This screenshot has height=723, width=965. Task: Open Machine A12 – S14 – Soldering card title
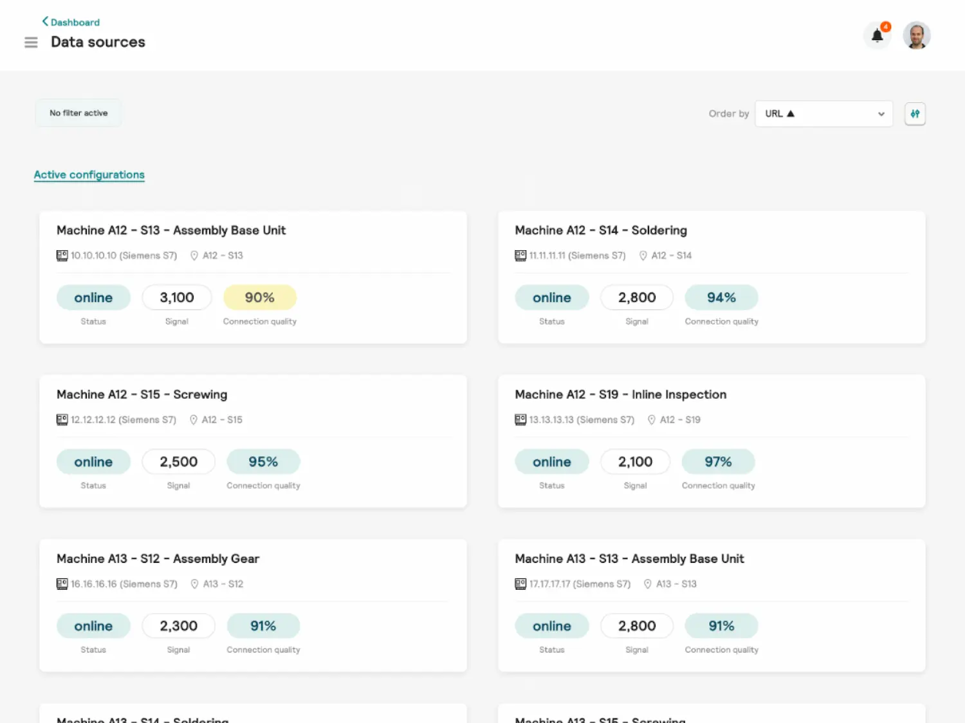[x=601, y=230]
